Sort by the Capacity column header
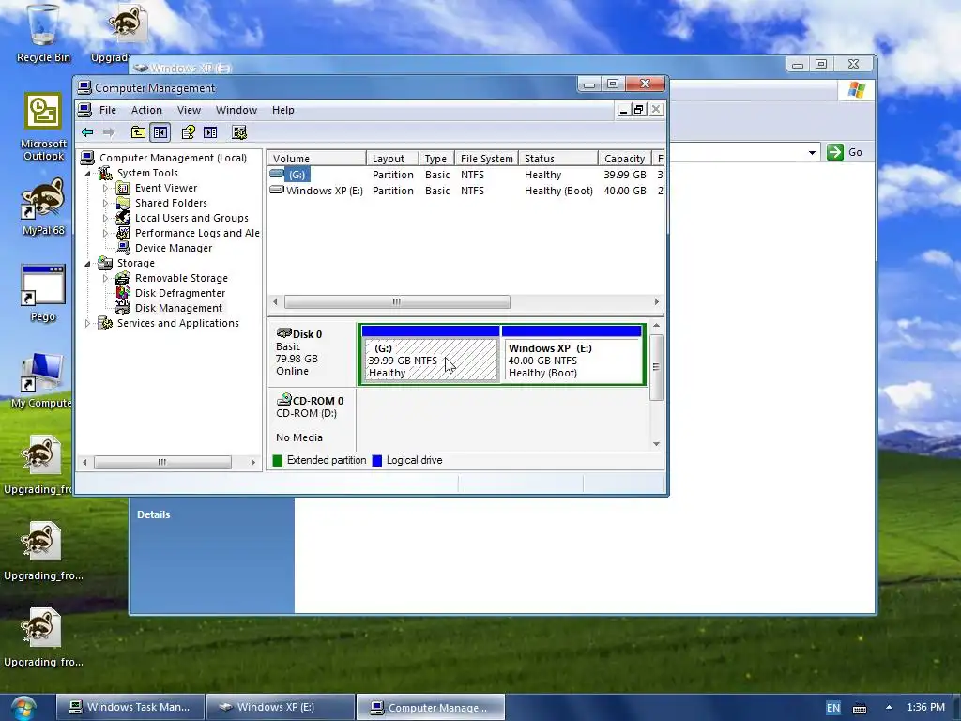Image resolution: width=961 pixels, height=721 pixels. pyautogui.click(x=624, y=158)
